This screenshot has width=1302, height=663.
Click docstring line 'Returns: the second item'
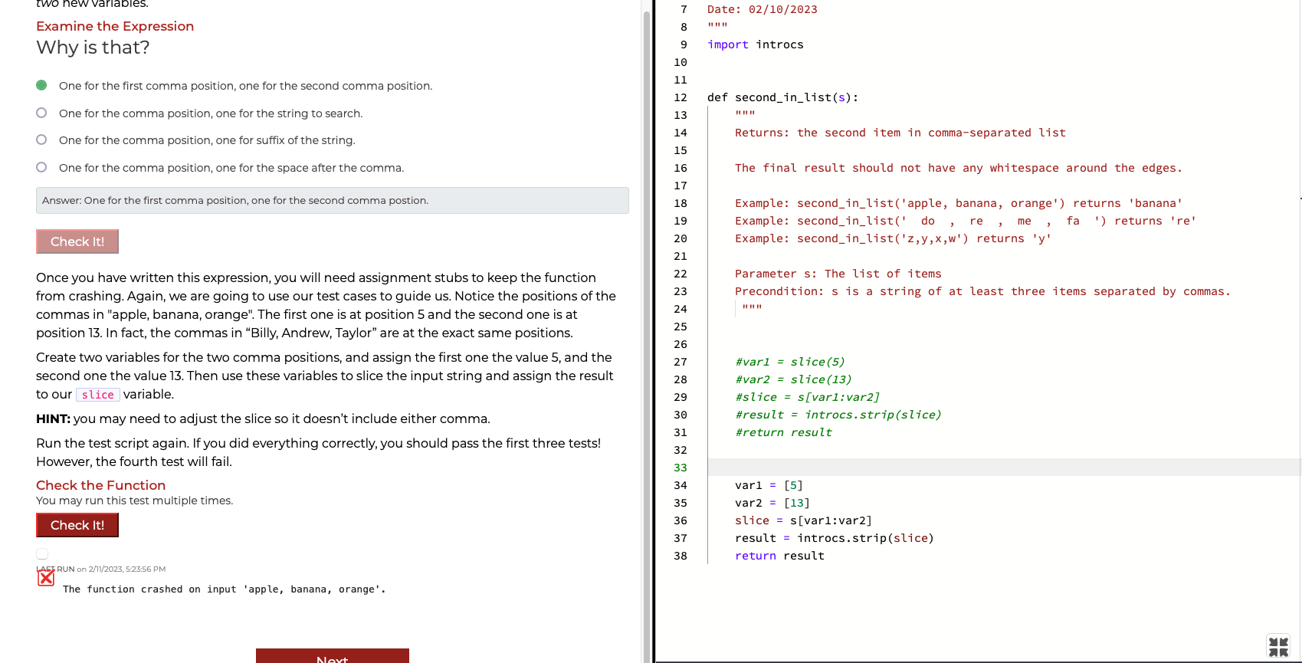point(900,133)
